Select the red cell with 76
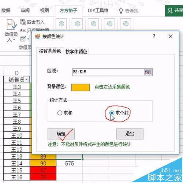The width and height of the screenshot is (183, 183). (43, 177)
